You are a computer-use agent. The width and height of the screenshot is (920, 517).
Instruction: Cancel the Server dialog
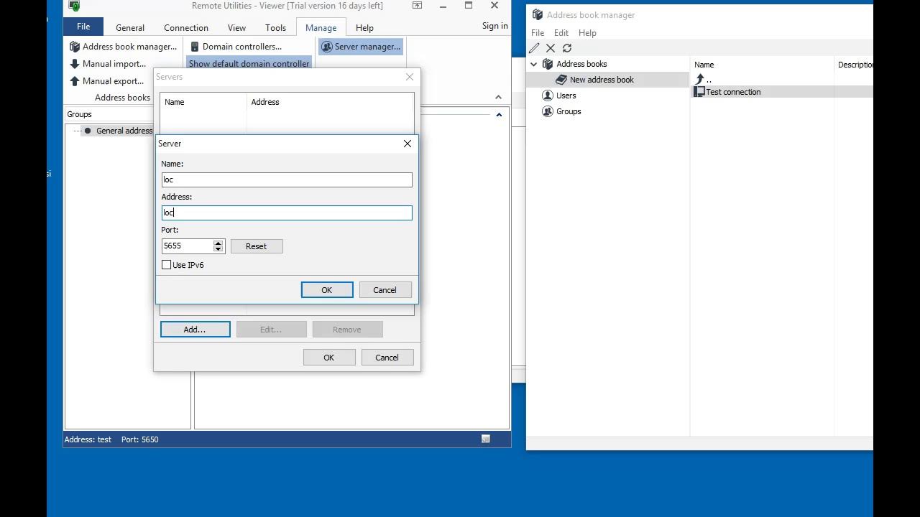pyautogui.click(x=385, y=290)
